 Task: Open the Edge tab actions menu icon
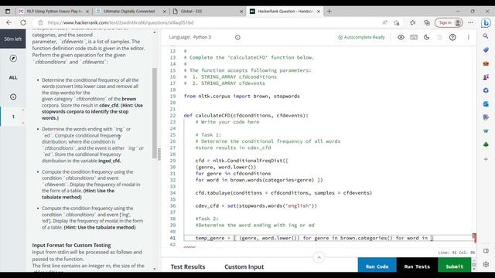tap(8, 11)
